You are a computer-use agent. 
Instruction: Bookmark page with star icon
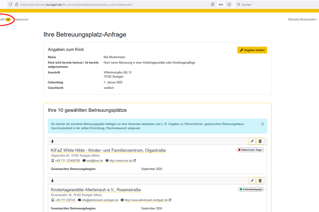[229, 5]
